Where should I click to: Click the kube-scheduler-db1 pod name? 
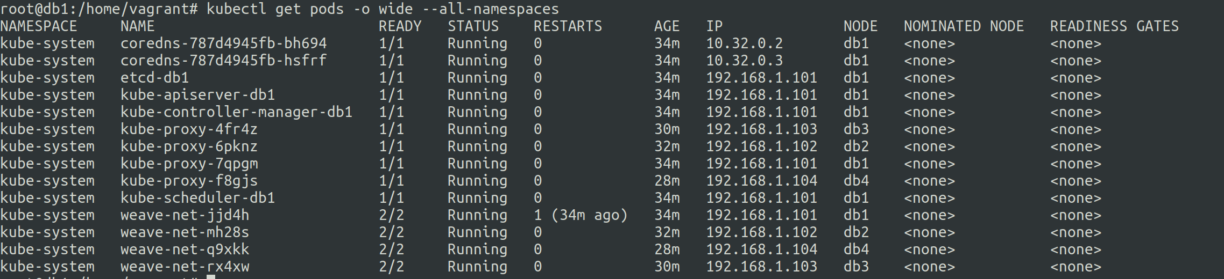pos(197,198)
